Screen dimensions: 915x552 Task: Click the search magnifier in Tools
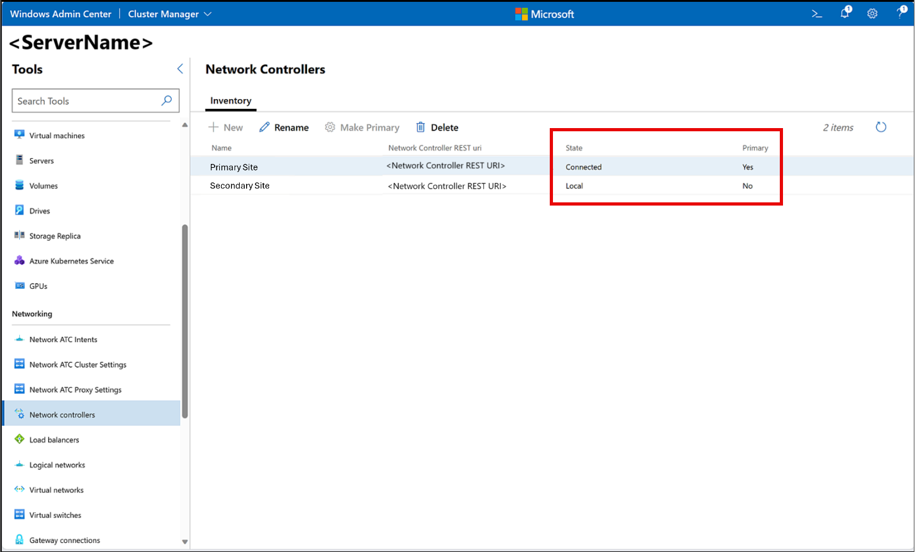tap(167, 101)
